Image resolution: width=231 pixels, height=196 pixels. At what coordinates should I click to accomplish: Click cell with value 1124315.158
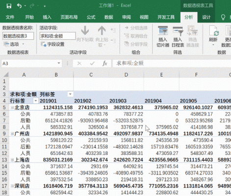coord(56,107)
